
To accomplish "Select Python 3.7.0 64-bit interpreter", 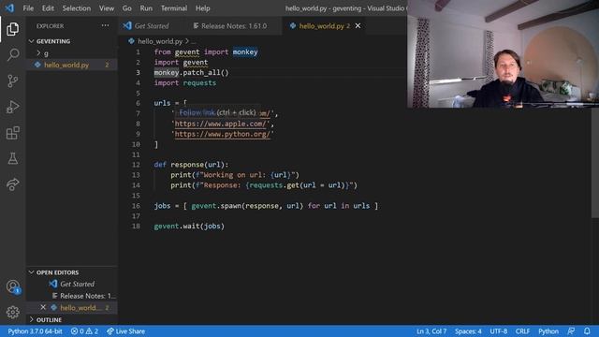I will [x=35, y=331].
